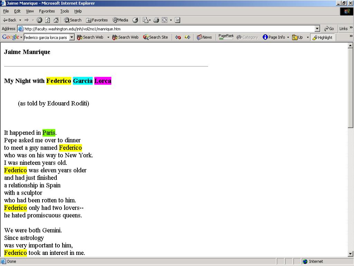Click the Internet Explorer page icon in address bar

point(20,29)
